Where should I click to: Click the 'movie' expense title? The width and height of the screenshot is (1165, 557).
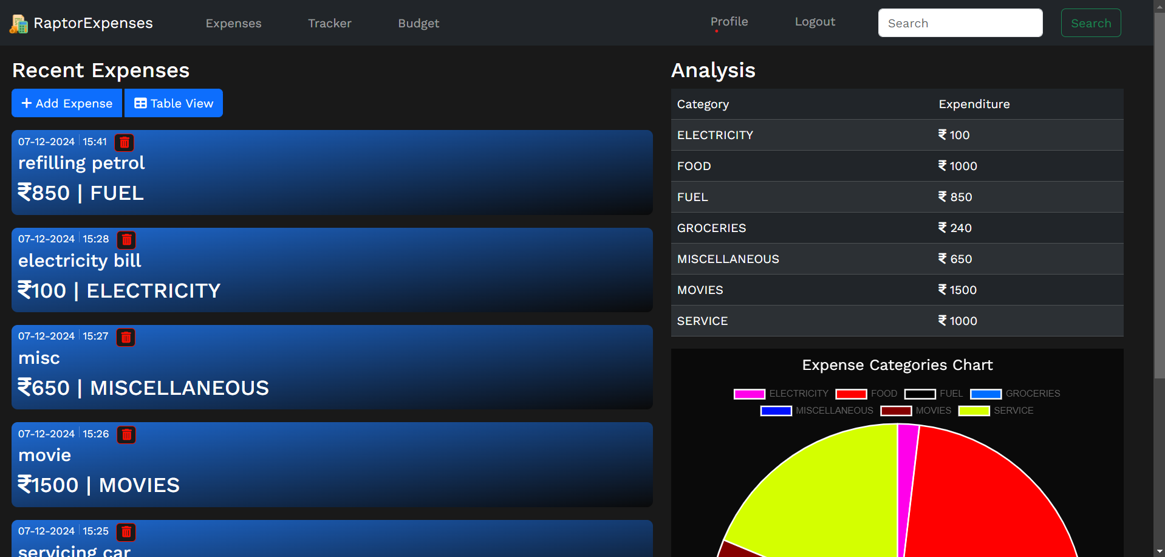click(x=44, y=455)
